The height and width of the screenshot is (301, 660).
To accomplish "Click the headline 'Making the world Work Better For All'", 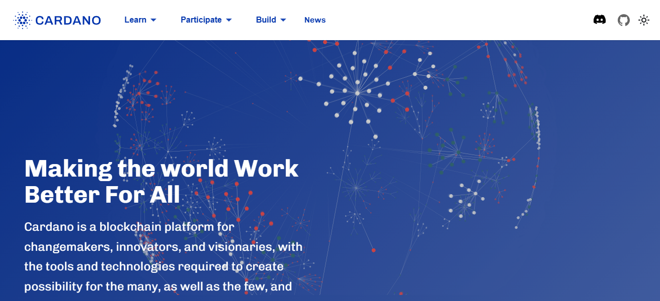I will pyautogui.click(x=161, y=181).
